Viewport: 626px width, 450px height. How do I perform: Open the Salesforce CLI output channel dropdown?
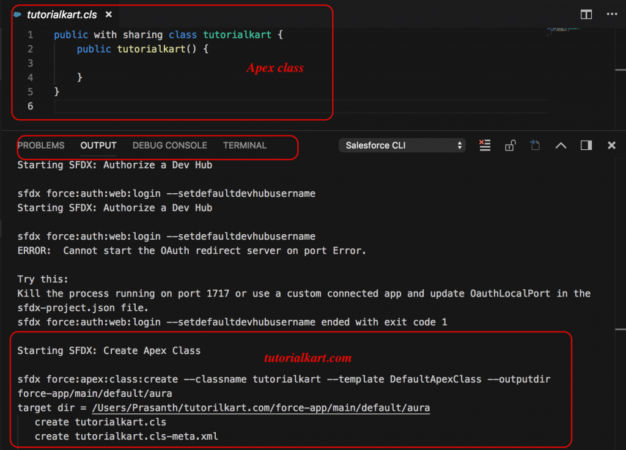(402, 145)
